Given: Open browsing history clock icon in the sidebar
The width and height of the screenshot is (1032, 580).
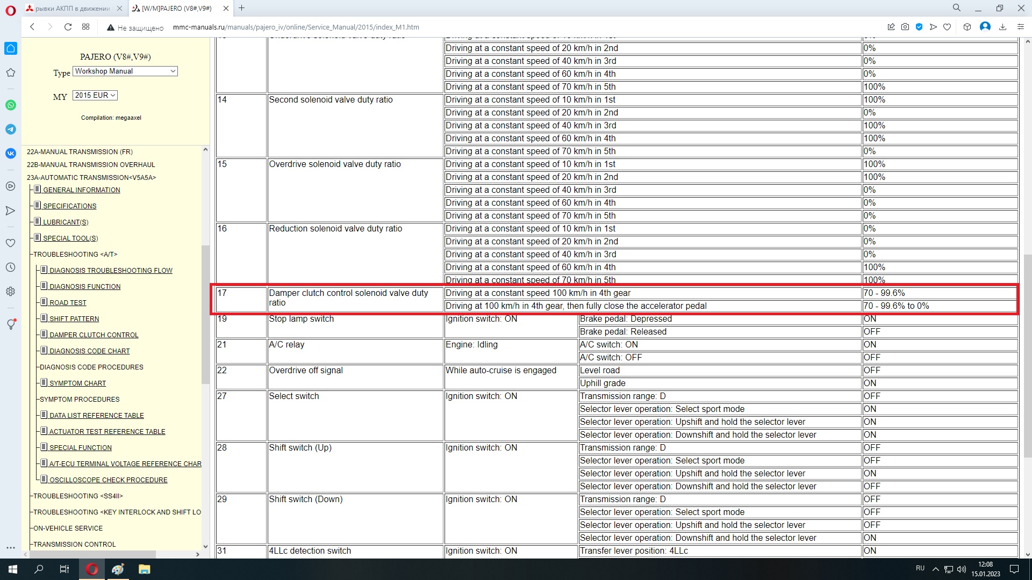Looking at the screenshot, I should (10, 267).
